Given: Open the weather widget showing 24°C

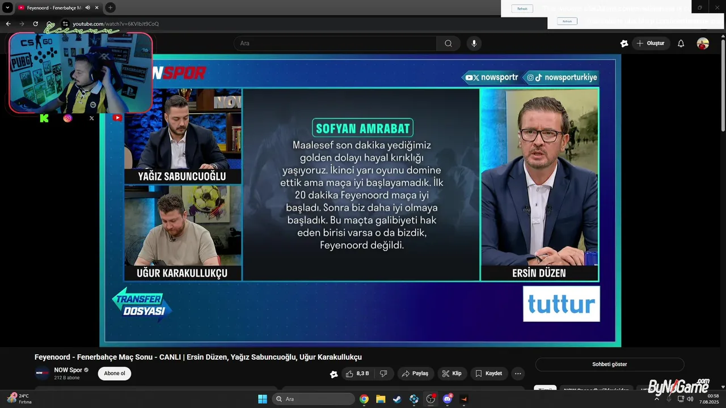Looking at the screenshot, I should point(19,399).
